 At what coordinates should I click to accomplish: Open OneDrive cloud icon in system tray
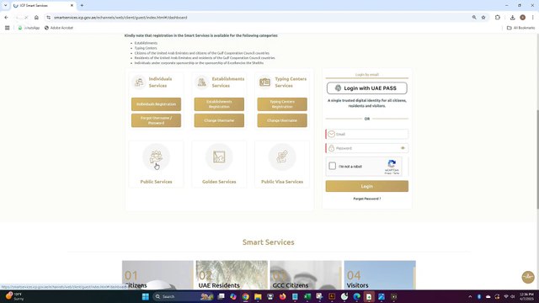pyautogui.click(x=488, y=296)
